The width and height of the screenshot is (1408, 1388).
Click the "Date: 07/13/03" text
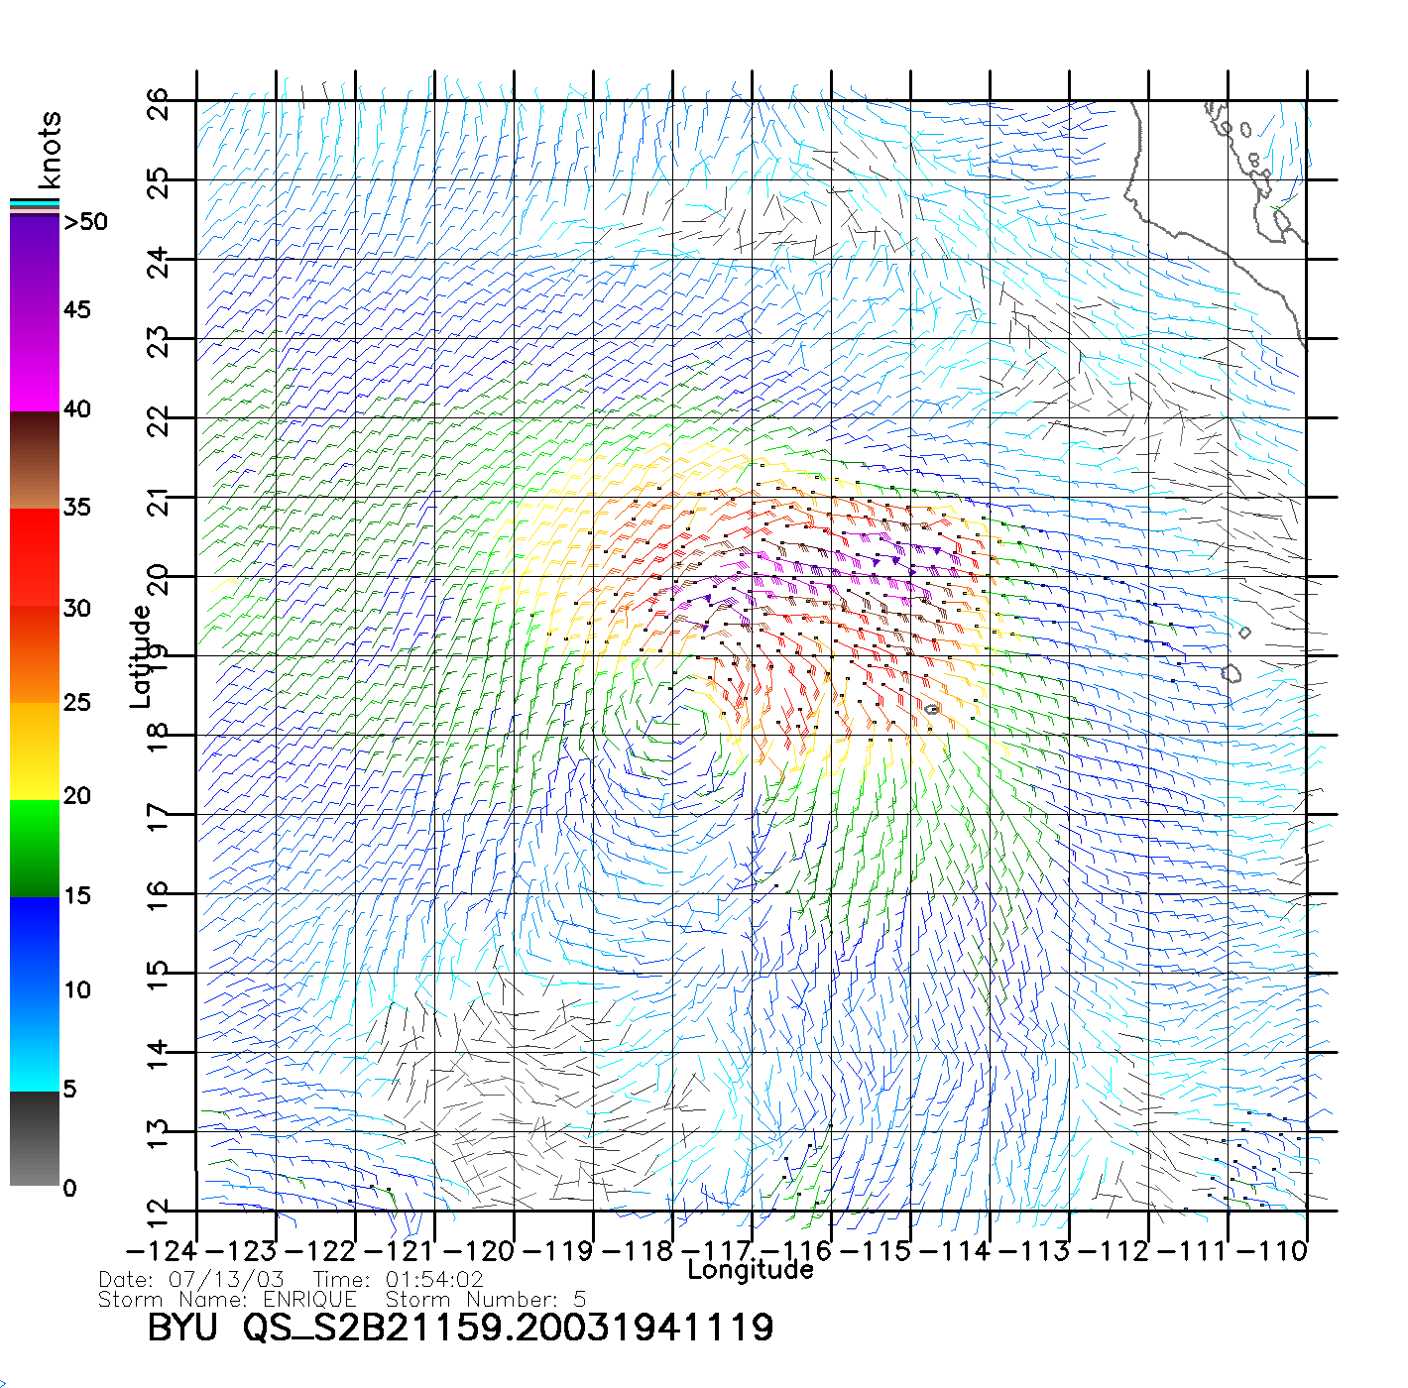point(191,1280)
